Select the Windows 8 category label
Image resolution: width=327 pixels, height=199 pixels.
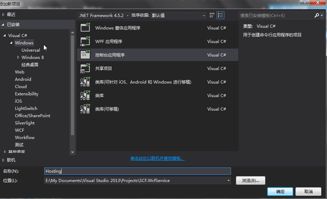coord(33,58)
